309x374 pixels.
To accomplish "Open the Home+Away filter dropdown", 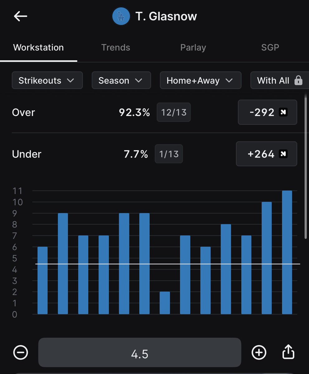I will 200,80.
